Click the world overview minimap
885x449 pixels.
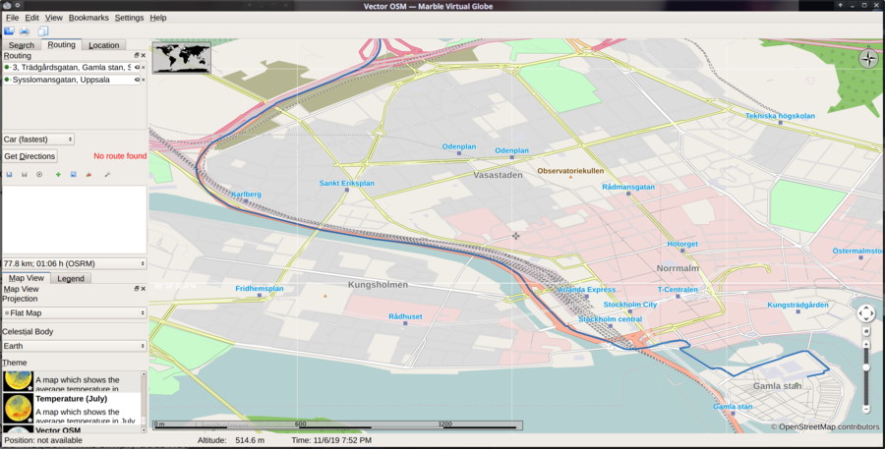click(x=182, y=58)
